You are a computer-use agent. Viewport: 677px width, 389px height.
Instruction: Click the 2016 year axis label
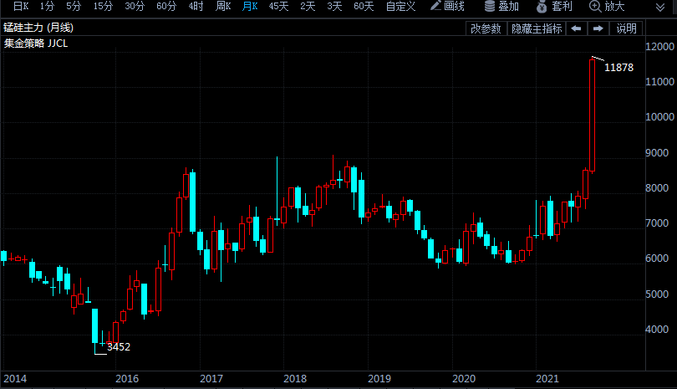[127, 379]
